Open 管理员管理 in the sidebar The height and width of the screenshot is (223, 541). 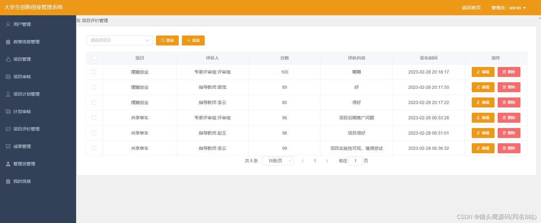[38, 164]
